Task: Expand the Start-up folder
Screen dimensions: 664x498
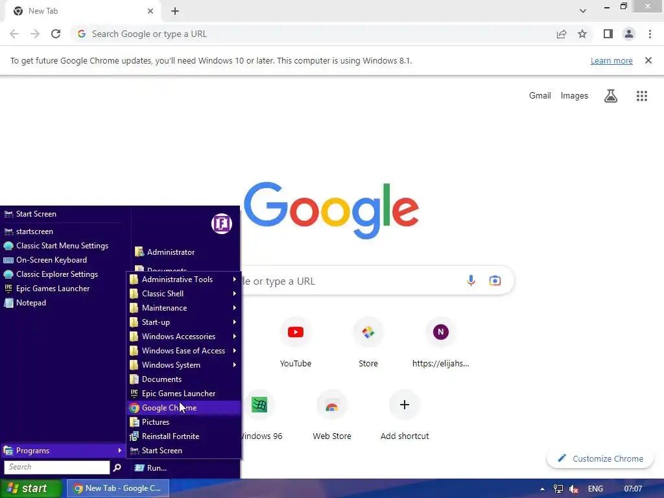Action: 184,322
